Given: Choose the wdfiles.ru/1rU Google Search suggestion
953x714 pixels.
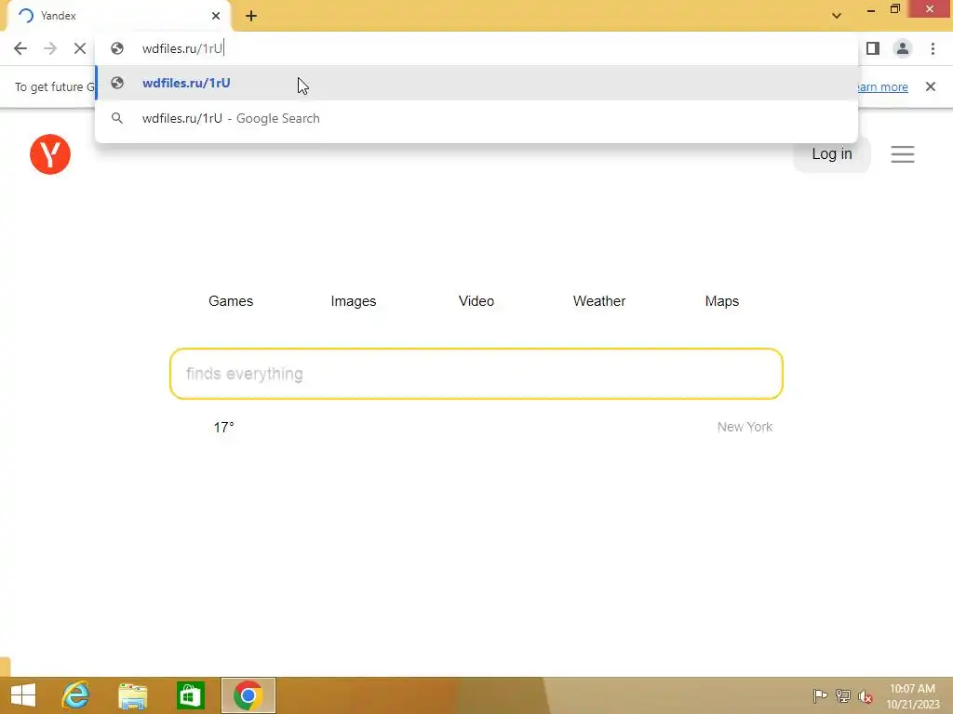Looking at the screenshot, I should [476, 118].
